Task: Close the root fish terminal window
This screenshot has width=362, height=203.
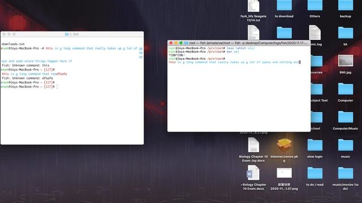Action: click(x=171, y=43)
